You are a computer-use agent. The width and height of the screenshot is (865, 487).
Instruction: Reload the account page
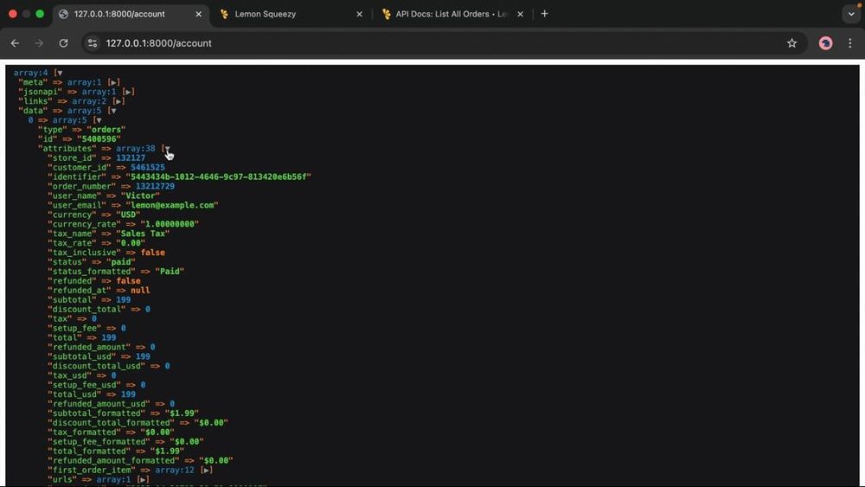point(63,43)
